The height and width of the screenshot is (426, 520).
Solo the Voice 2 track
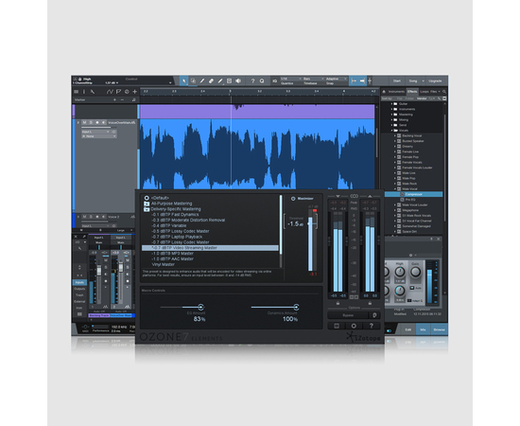coord(91,217)
